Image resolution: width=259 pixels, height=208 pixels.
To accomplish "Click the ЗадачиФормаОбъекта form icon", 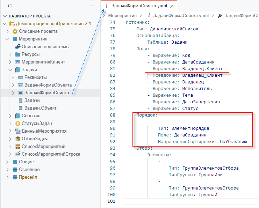I will 21,85.
